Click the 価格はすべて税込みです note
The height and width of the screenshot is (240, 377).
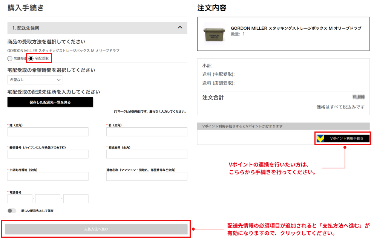click(340, 107)
